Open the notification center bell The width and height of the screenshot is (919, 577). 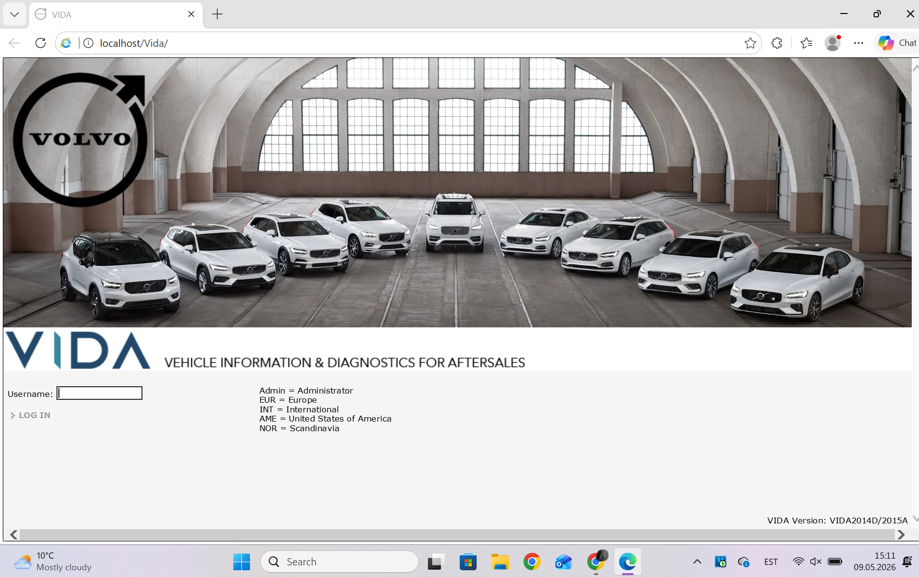coord(907,562)
